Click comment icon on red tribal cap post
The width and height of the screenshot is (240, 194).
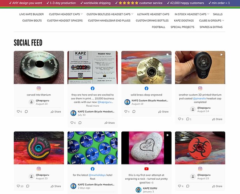point(187,186)
